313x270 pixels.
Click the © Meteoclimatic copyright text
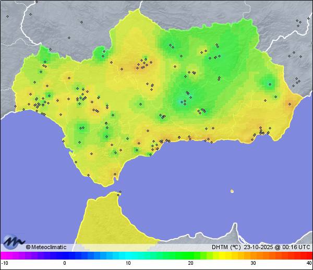(x=46, y=247)
